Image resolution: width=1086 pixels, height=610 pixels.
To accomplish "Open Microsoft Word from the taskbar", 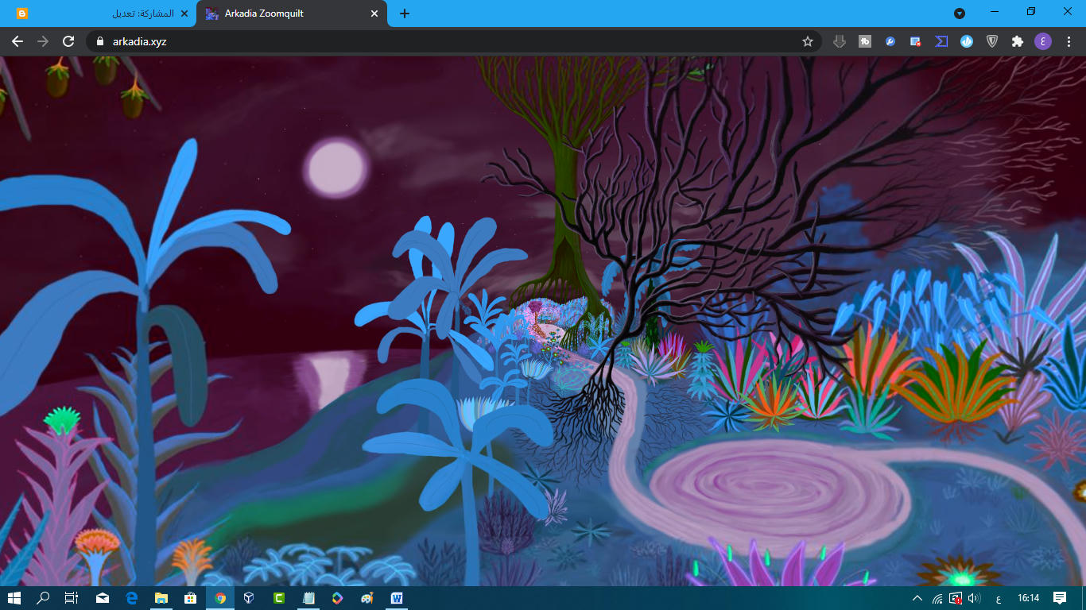I will [x=397, y=598].
